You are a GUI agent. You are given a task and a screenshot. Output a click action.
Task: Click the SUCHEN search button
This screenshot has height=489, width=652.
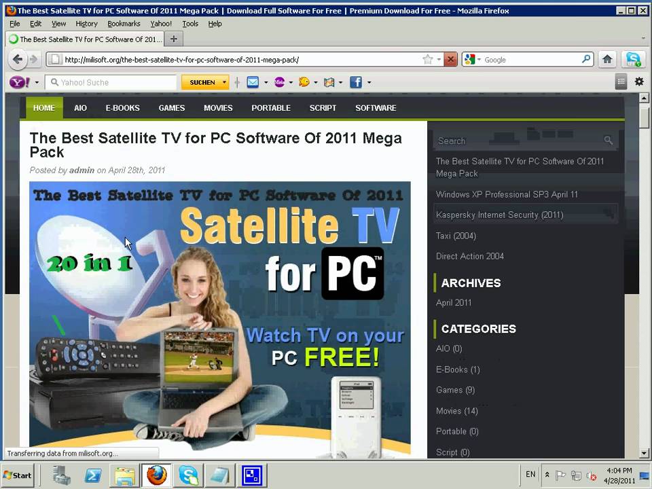202,82
